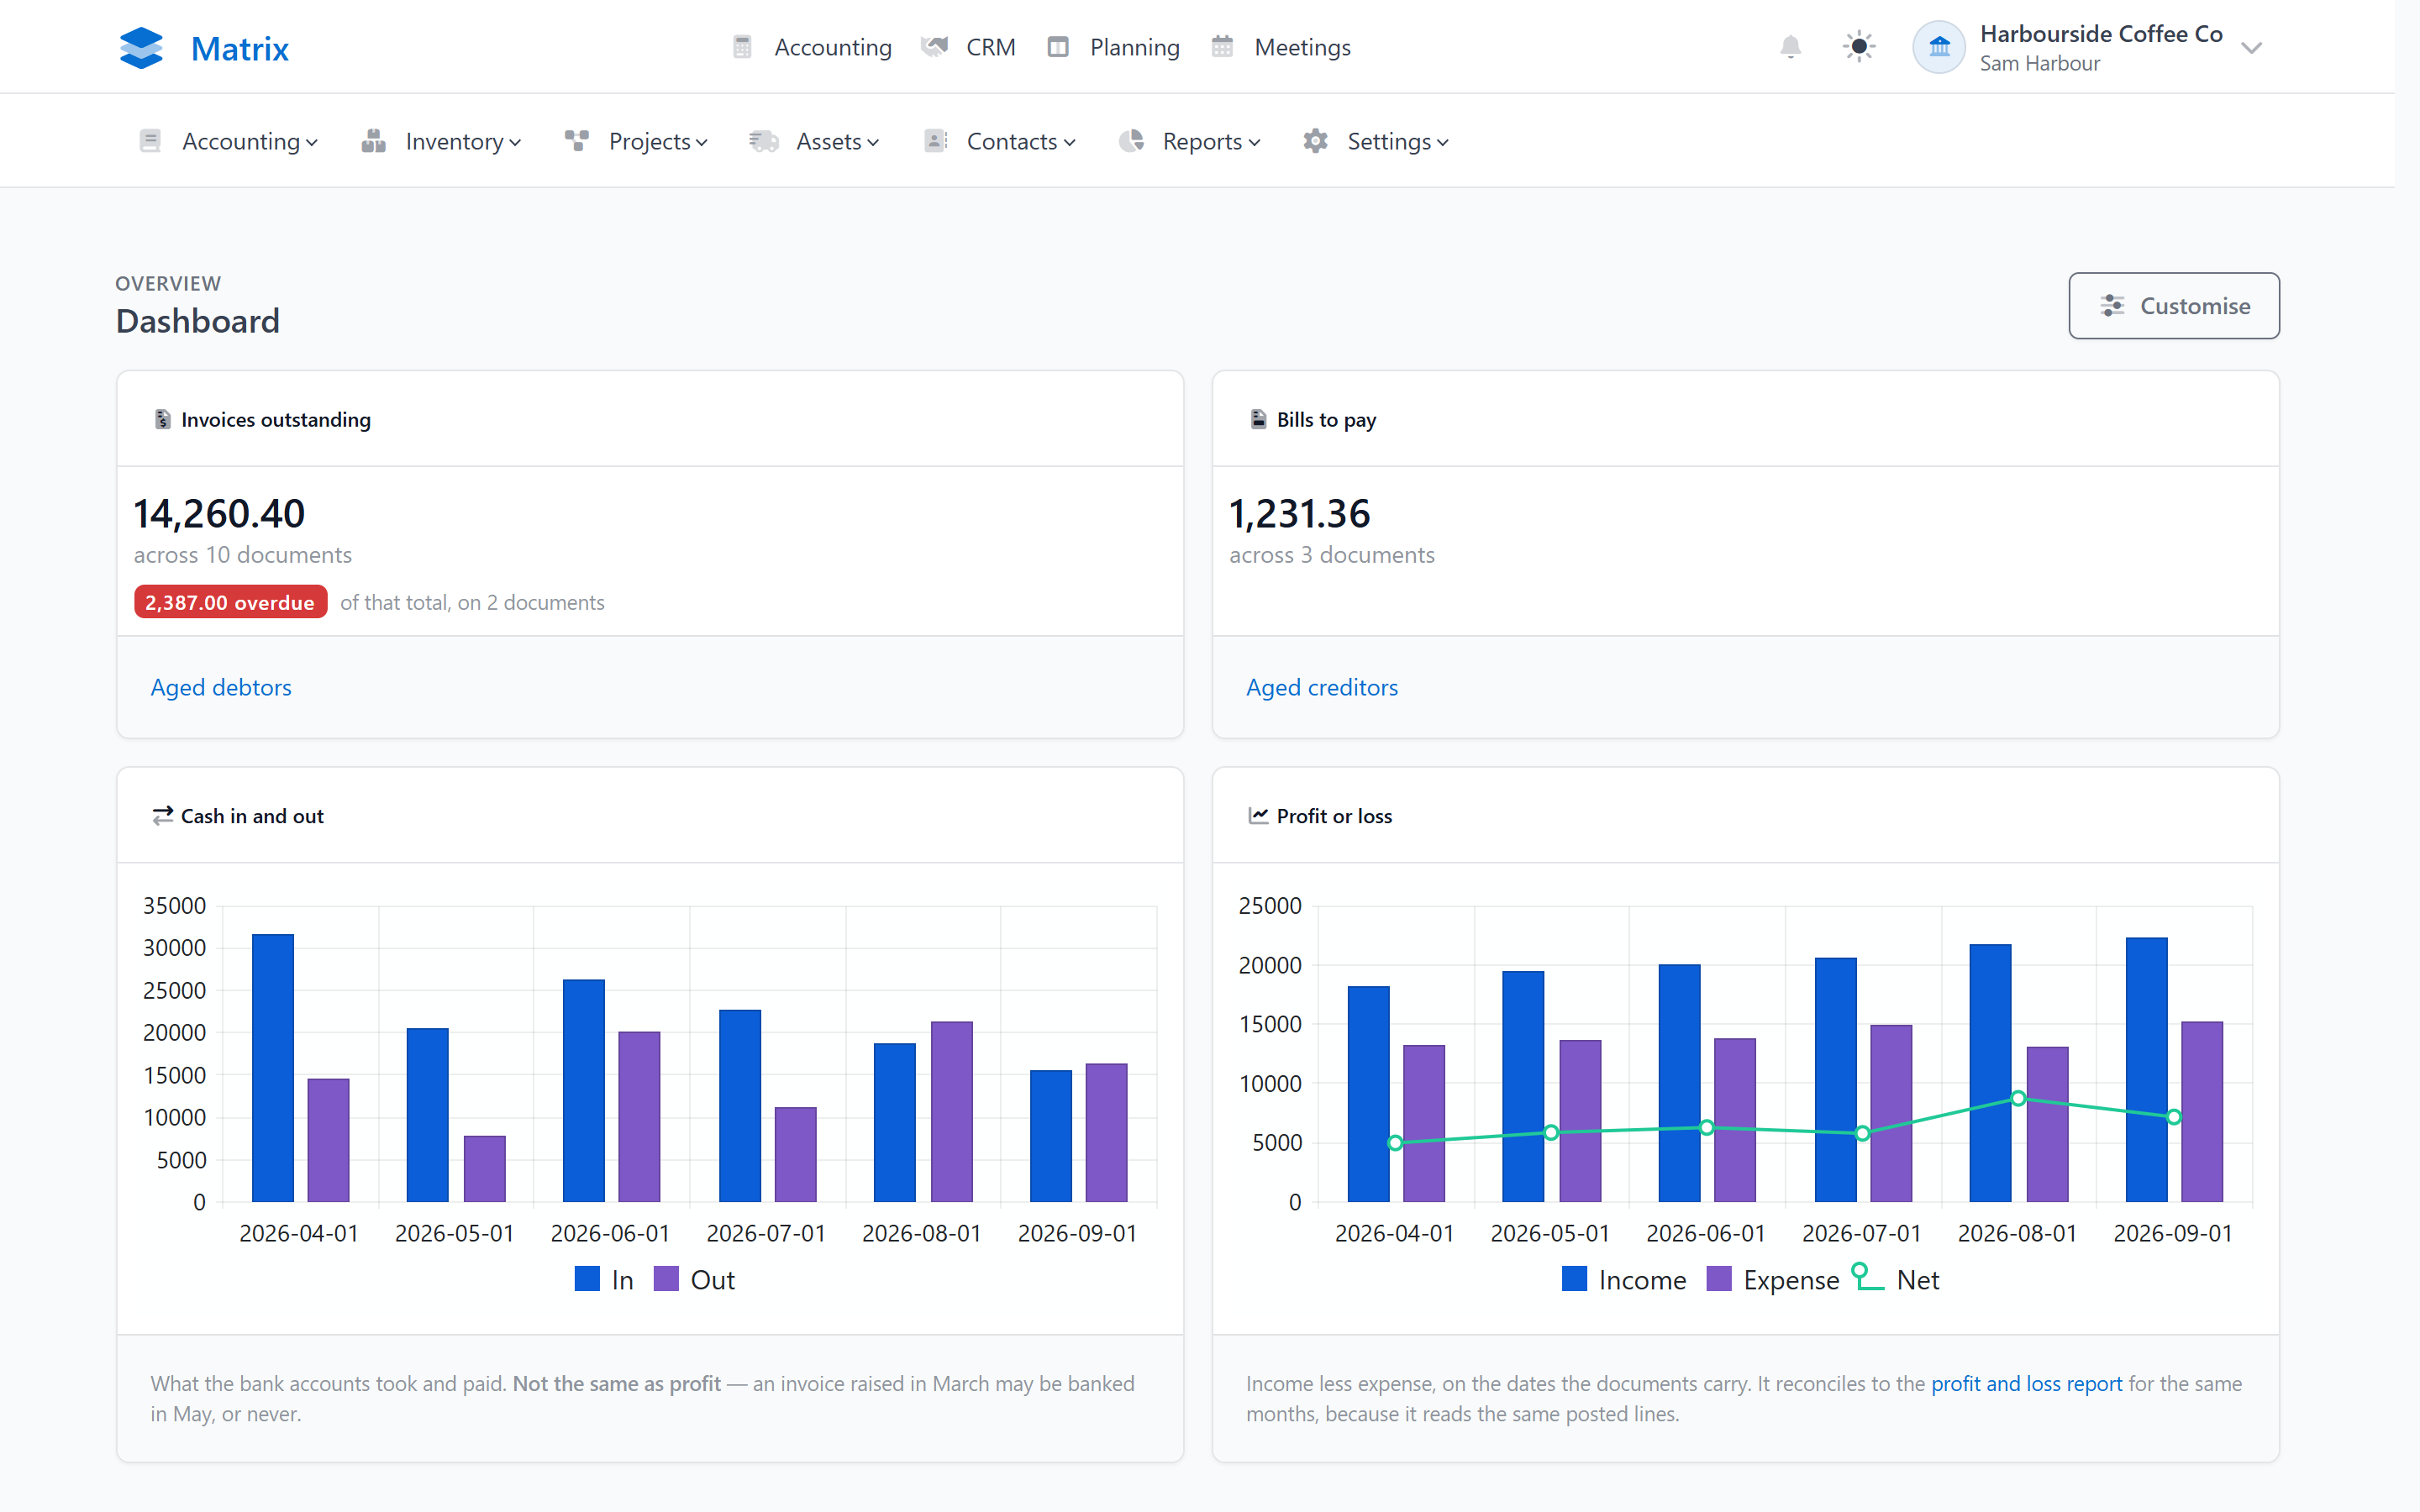Image resolution: width=2420 pixels, height=1512 pixels.
Task: Click the purple Out bar for 2026-08-01
Action: coord(952,1112)
